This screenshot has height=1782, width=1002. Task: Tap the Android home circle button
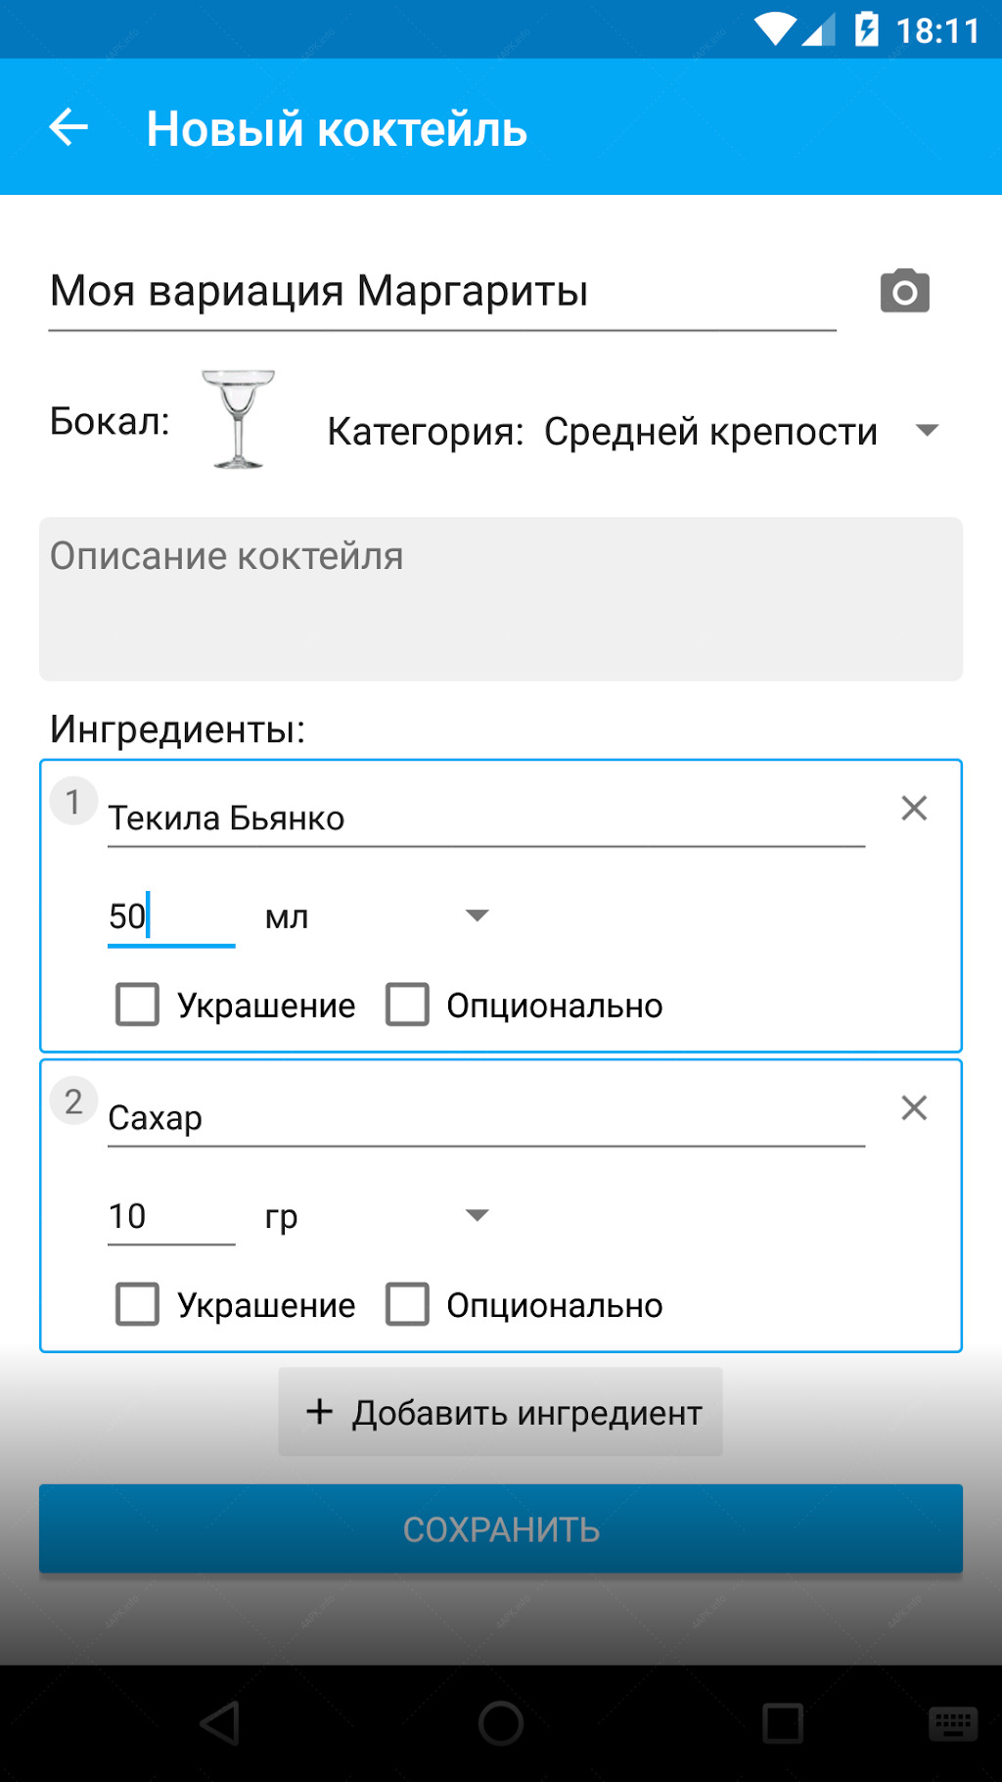(501, 1723)
